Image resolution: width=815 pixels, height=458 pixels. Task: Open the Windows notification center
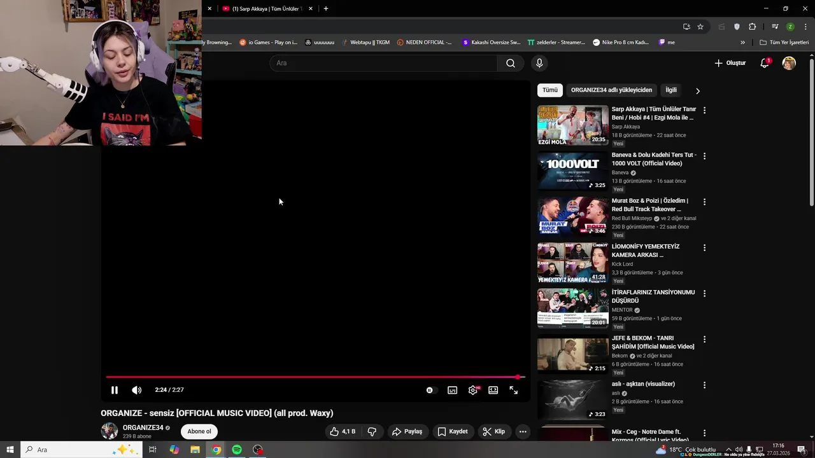point(801,450)
